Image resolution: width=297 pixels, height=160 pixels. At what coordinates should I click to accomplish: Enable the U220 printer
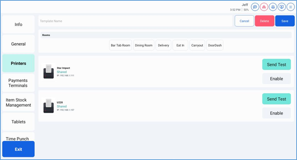coord(276,113)
